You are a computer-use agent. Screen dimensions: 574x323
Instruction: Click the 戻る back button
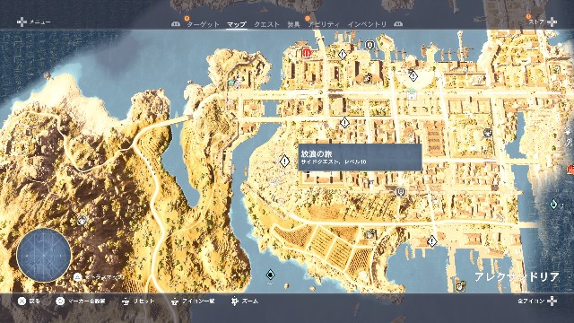pos(29,301)
